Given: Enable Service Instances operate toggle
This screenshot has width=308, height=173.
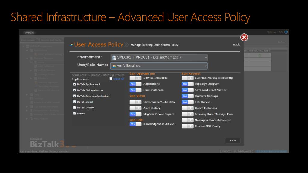Looking at the screenshot, I should pos(135,78).
